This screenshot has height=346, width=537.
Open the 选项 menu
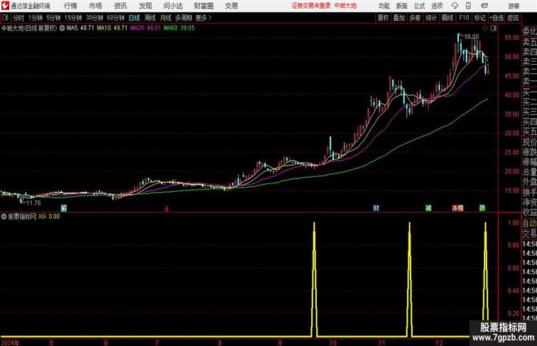(x=437, y=6)
